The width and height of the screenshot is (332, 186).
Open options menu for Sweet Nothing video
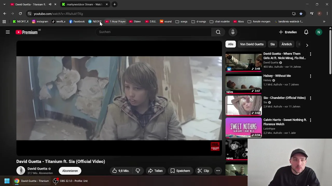click(x=310, y=120)
